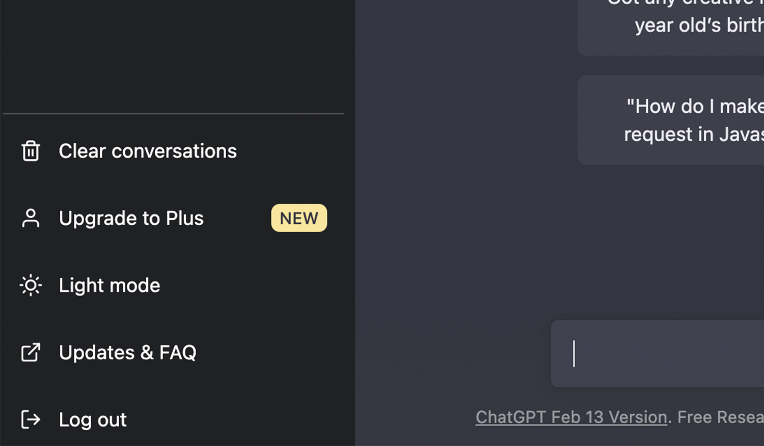The image size is (764, 446).
Task: Select Log out from the menu
Action: pyautogui.click(x=93, y=419)
